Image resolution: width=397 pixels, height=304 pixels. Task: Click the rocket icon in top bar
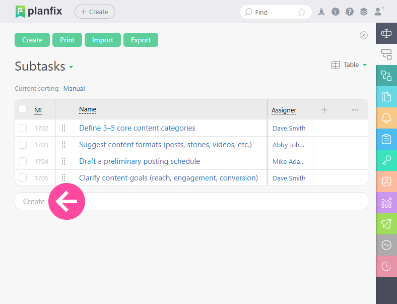point(321,12)
